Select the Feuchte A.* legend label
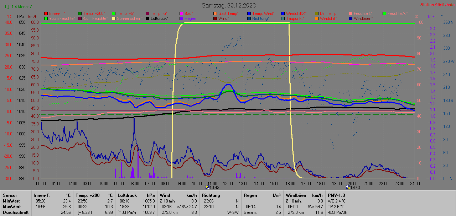This screenshot has width=456, height=216. click(397, 13)
